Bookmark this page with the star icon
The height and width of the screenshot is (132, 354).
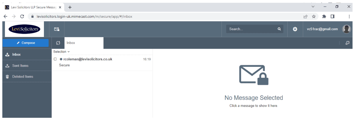click(x=314, y=17)
